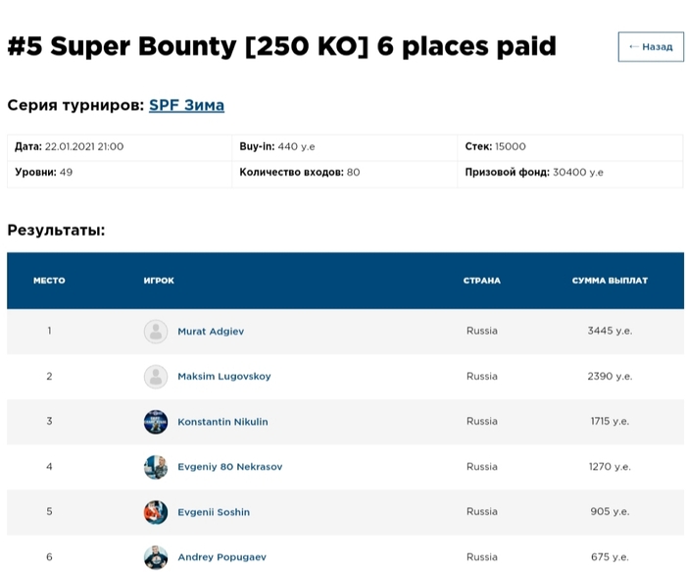Open Maksim Lugovskoy's player name link
The image size is (686, 572).
pyautogui.click(x=224, y=377)
